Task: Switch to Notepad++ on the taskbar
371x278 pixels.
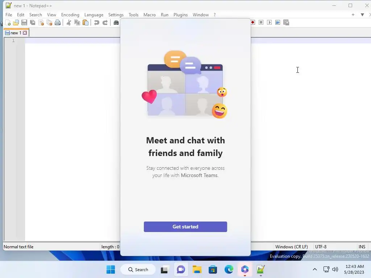Action: (260, 269)
